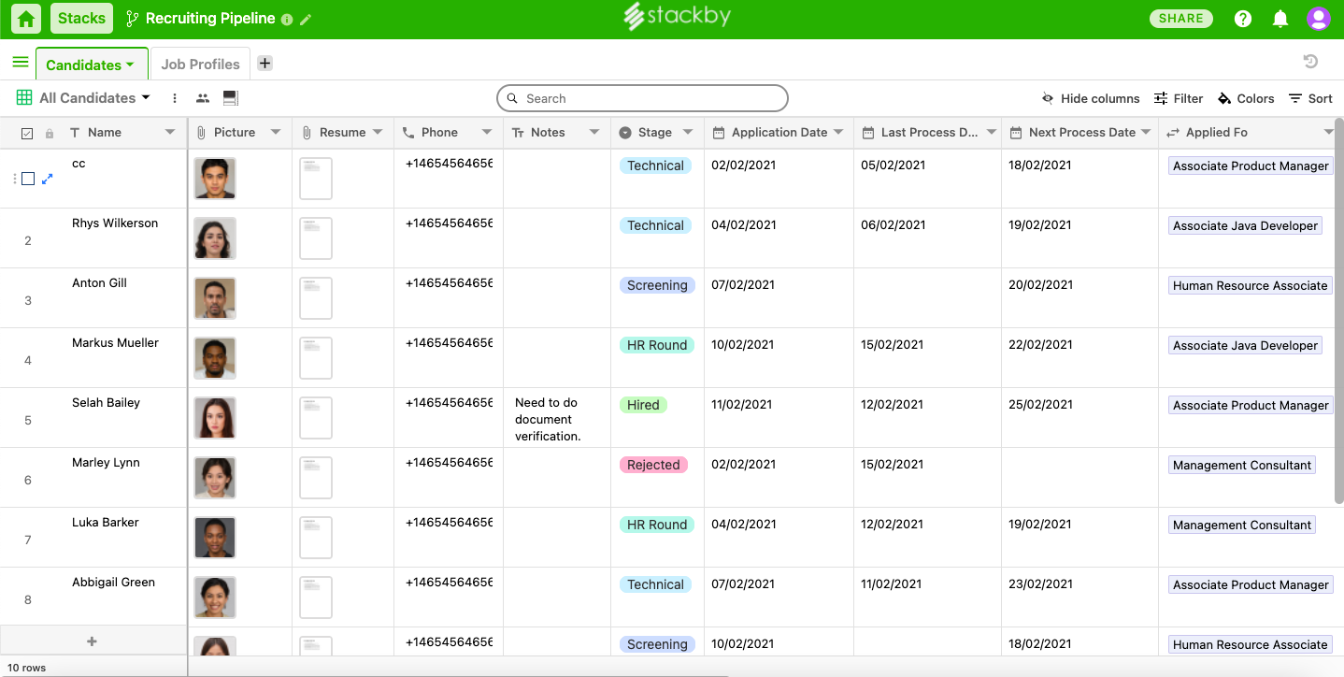Viewport: 1344px width, 677px height.
Task: Edit the Recruiting Pipeline stack name pencil
Action: [x=306, y=20]
